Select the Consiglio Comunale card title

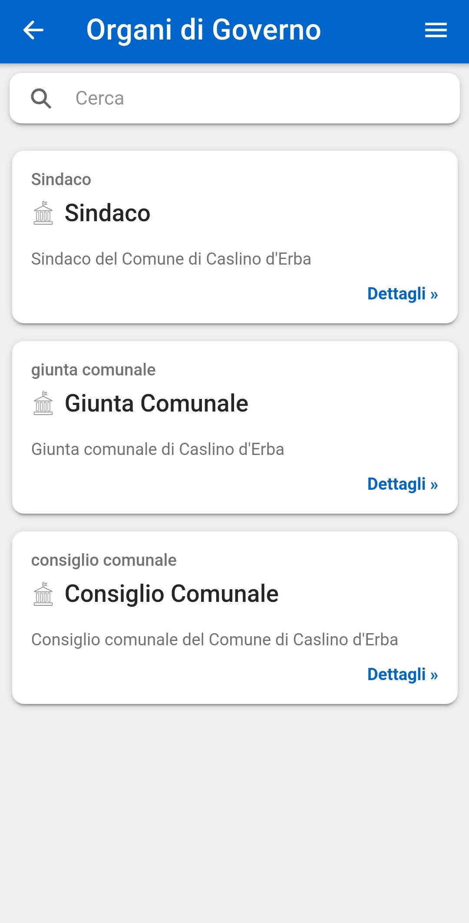172,594
